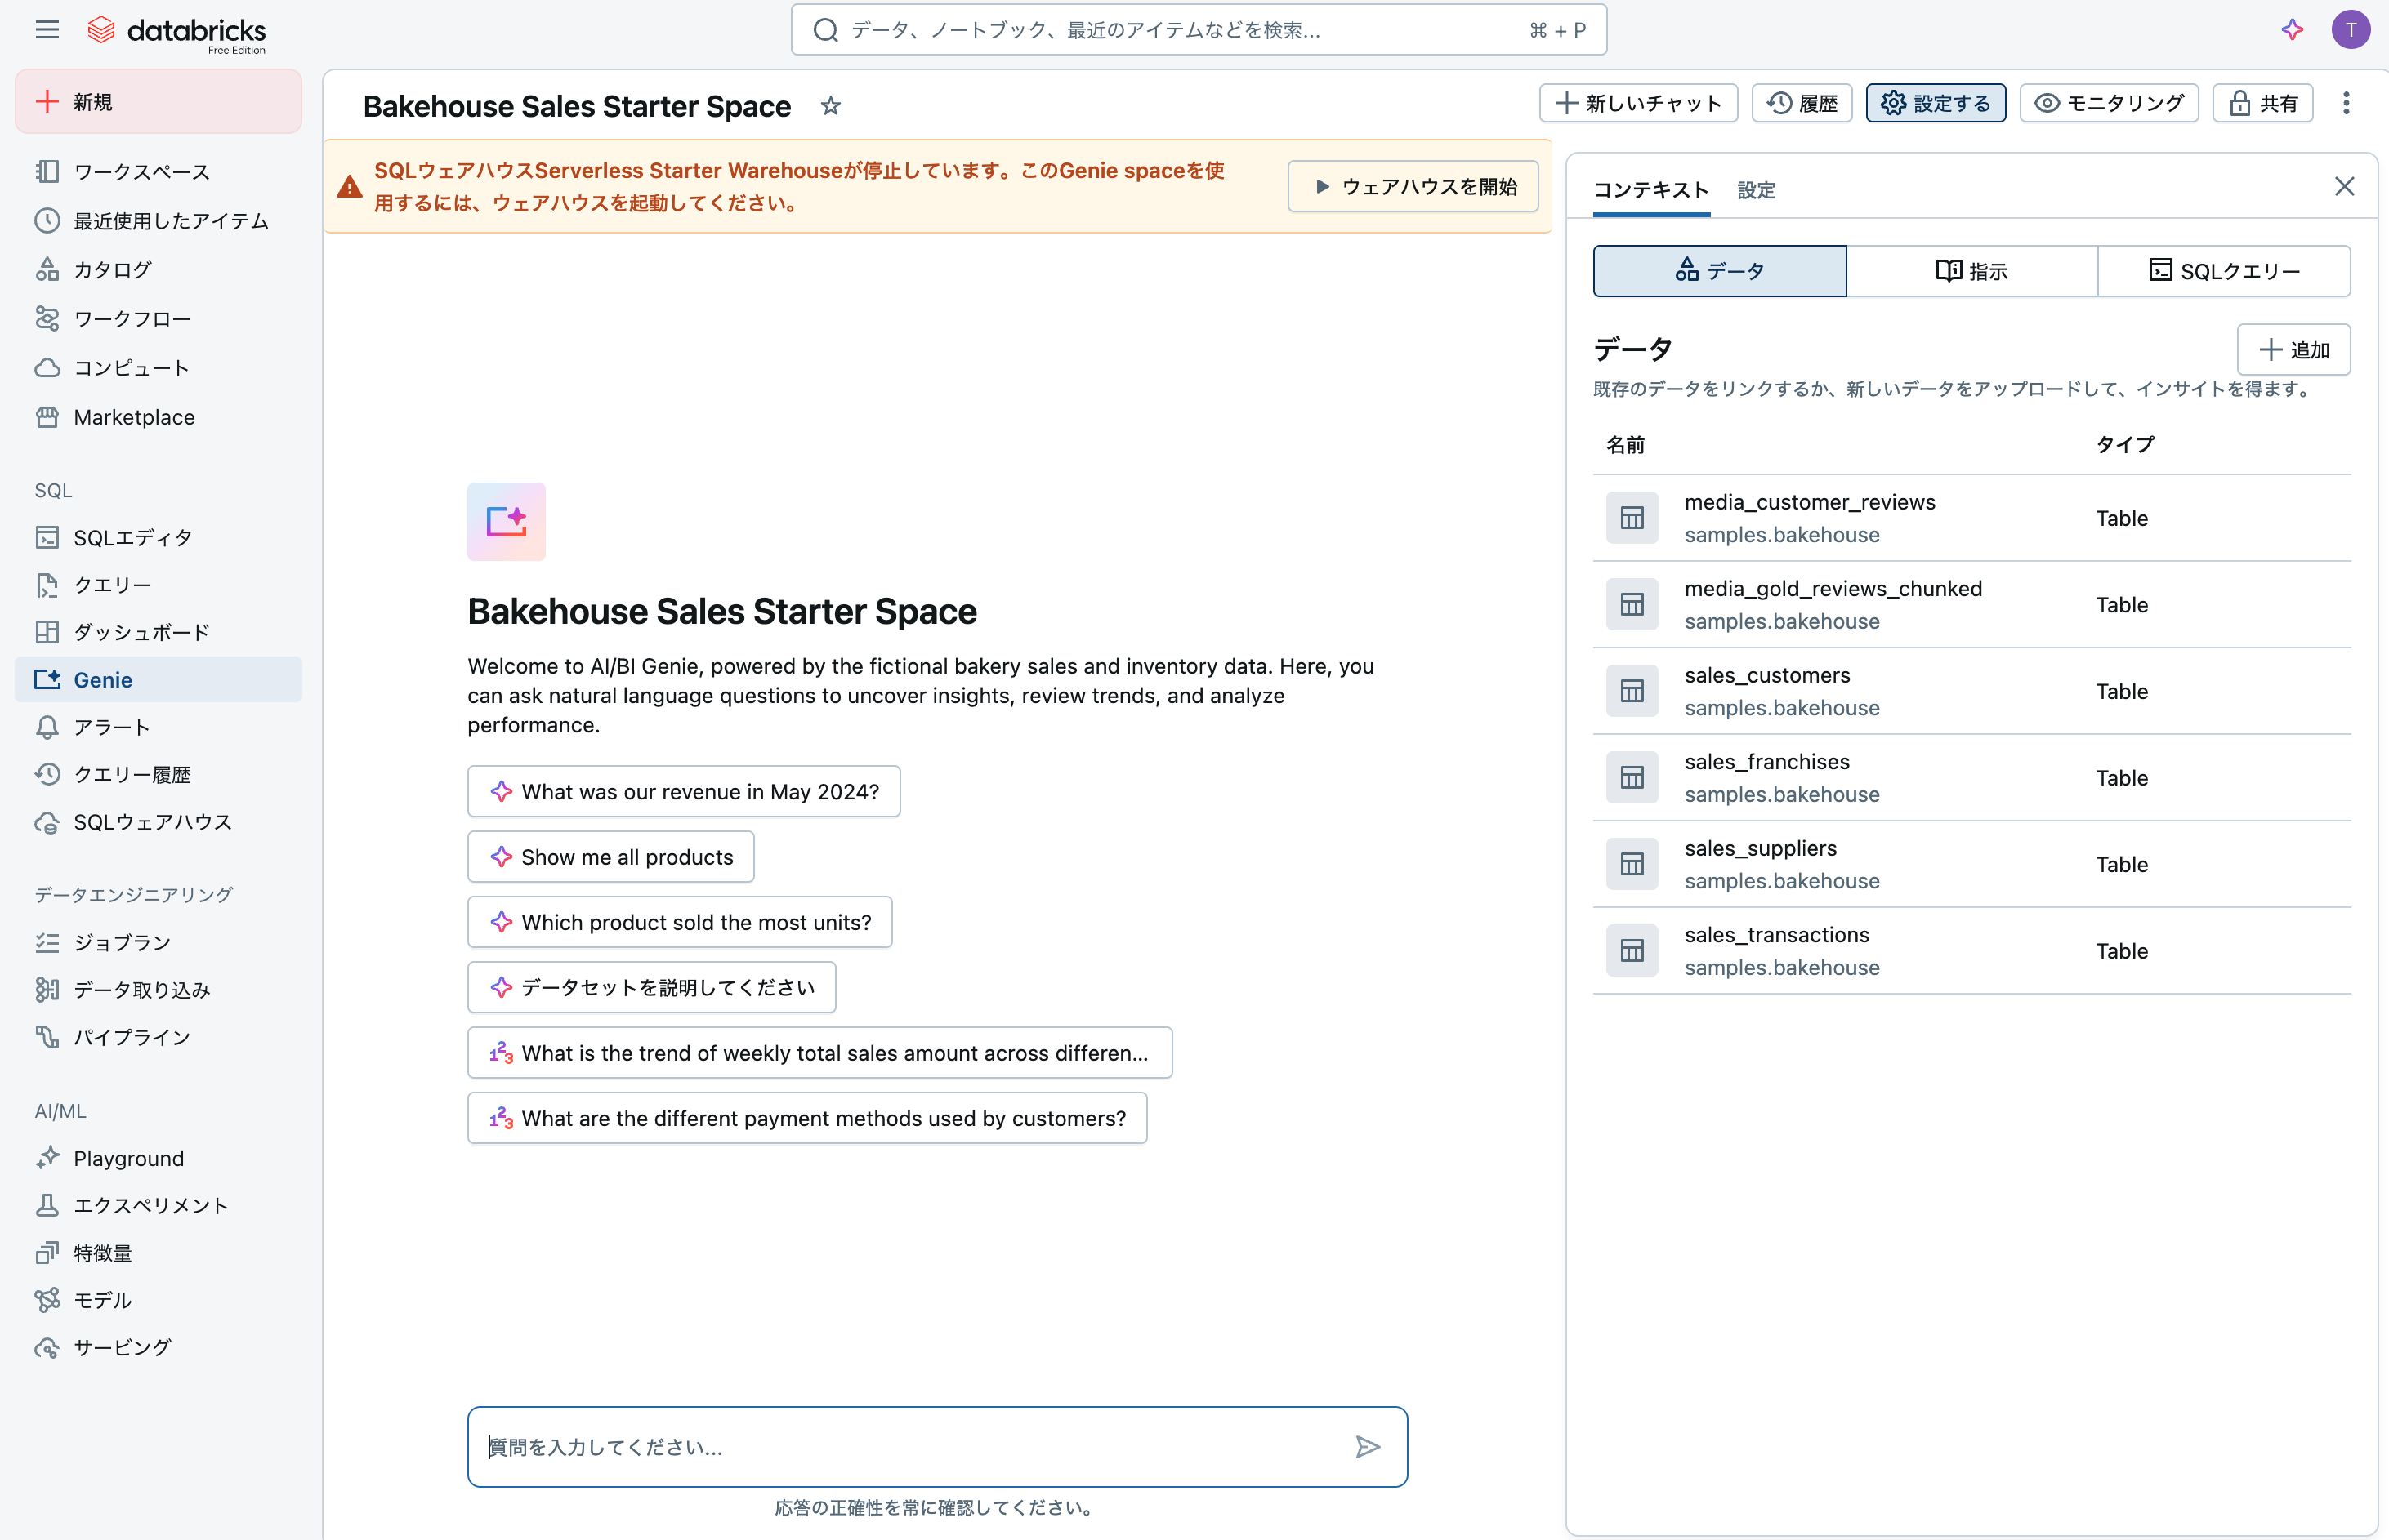Select データセットを説明してください suggestion

point(651,988)
